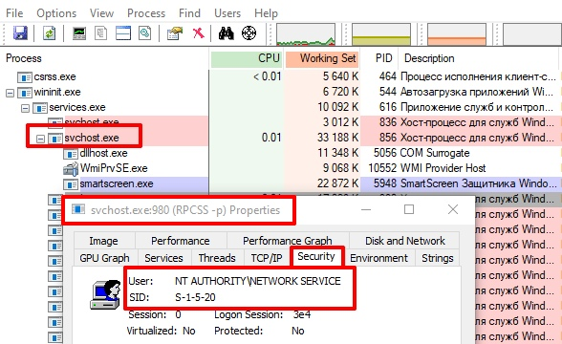This screenshot has width=562, height=344.
Task: Open the Options menu
Action: click(x=56, y=13)
